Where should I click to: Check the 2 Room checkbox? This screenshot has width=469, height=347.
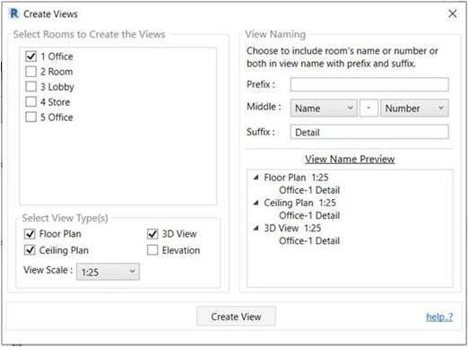pyautogui.click(x=30, y=72)
